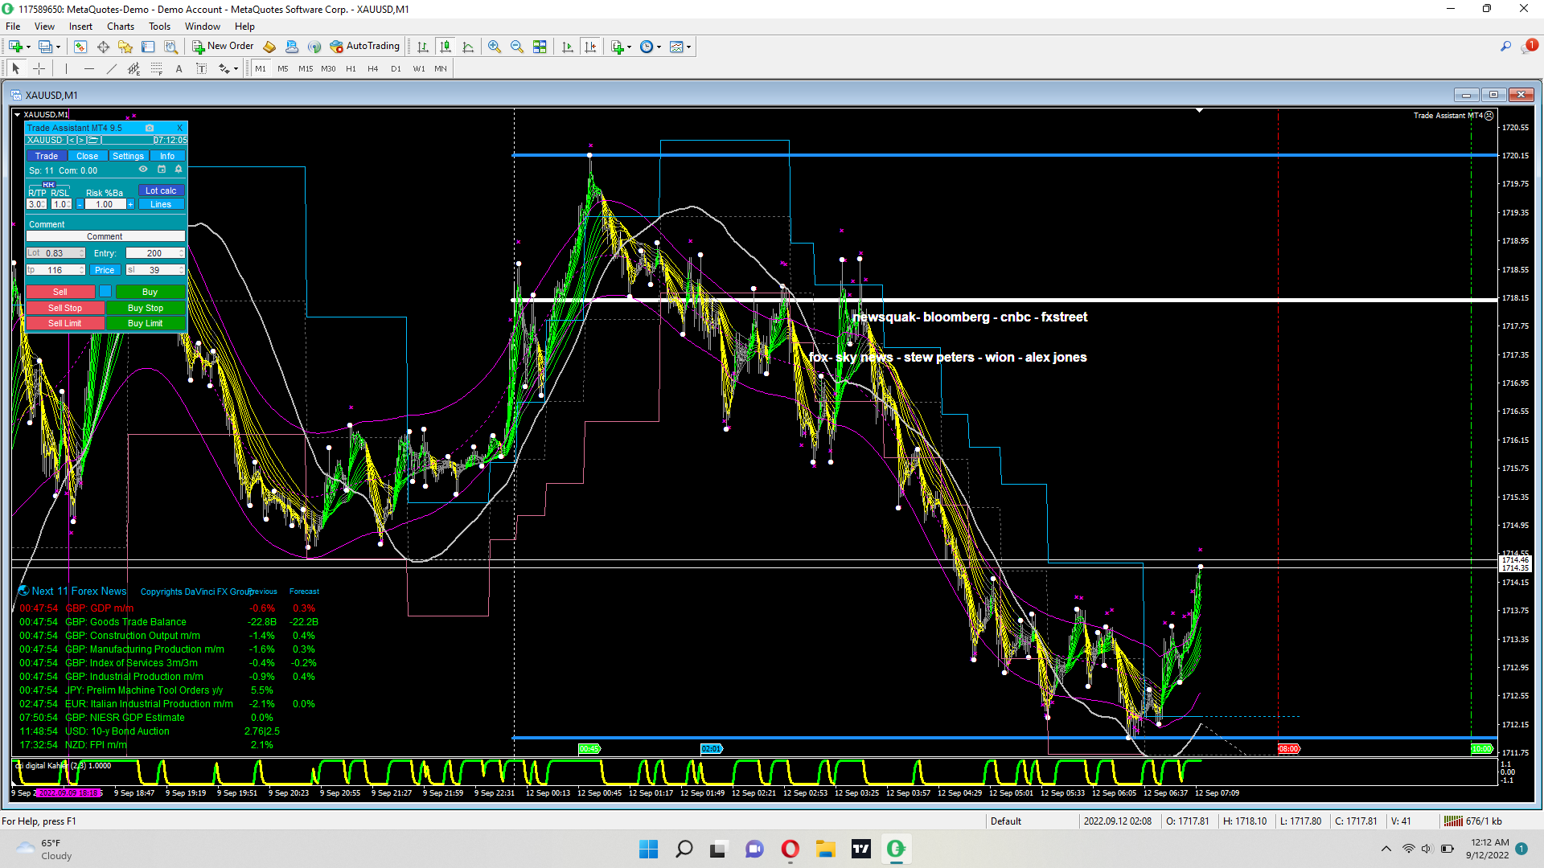Toggle the blue square between Sell and Buy
Viewport: 1544px width, 868px height.
tap(105, 292)
